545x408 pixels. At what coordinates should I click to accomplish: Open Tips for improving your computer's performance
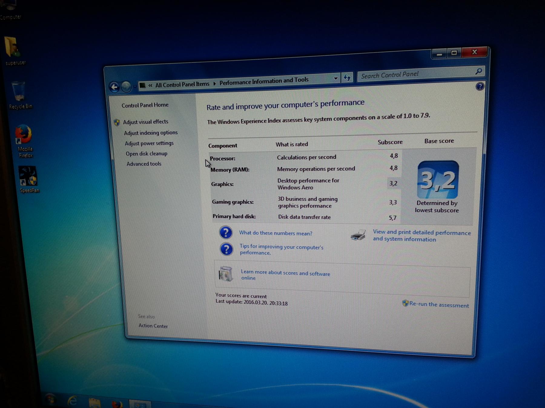point(281,250)
